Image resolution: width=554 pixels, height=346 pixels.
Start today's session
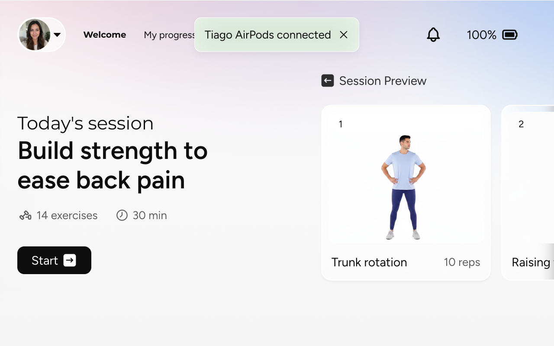coord(54,260)
